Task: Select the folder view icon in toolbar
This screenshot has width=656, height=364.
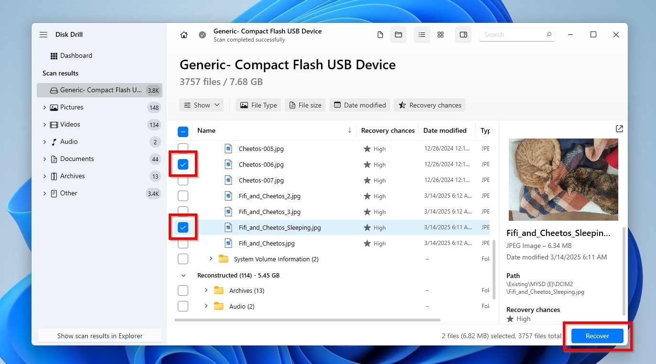Action: [x=398, y=34]
